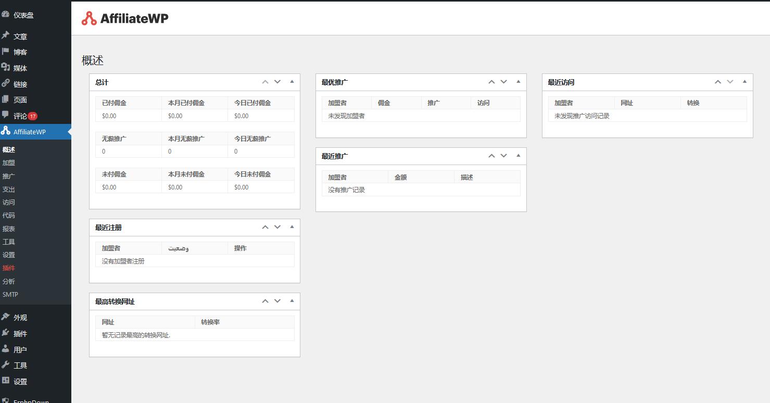The width and height of the screenshot is (770, 403).
Task: Select SMTP submenu entry
Action: click(10, 294)
